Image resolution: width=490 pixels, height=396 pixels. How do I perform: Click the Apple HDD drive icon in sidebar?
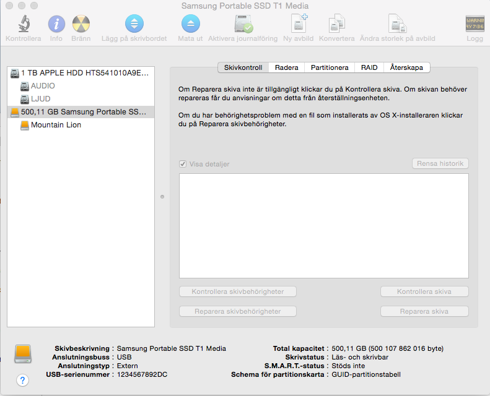[15, 73]
